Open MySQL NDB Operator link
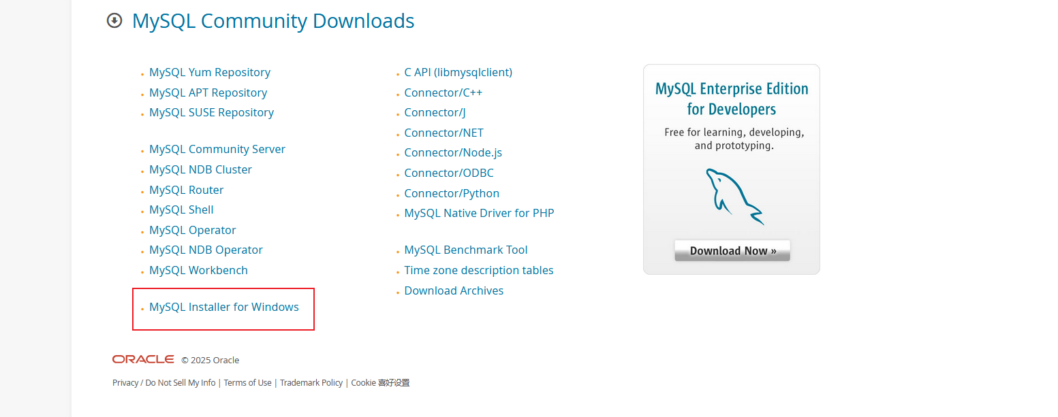The width and height of the screenshot is (1058, 417). [206, 250]
